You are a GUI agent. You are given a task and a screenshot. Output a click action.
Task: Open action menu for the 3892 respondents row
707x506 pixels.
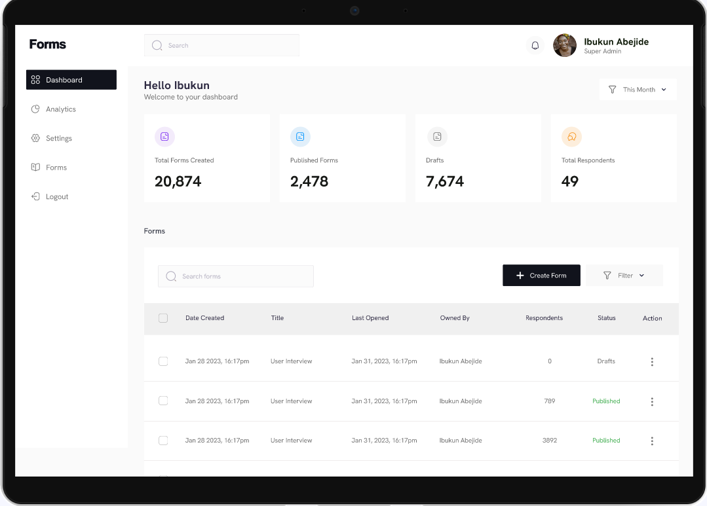[x=651, y=441]
